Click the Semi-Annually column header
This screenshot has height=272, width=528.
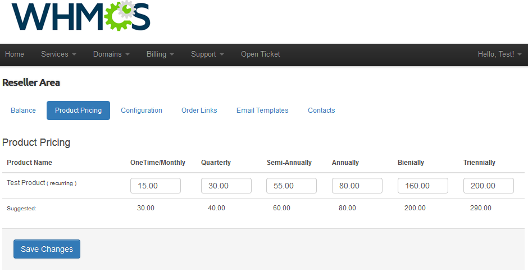coord(289,163)
